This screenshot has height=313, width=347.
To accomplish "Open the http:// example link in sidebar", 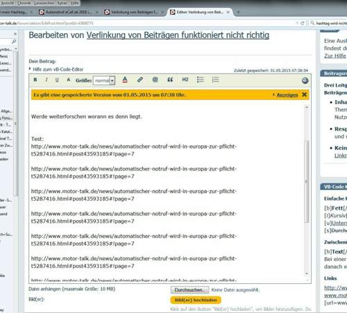I will point(335,288).
